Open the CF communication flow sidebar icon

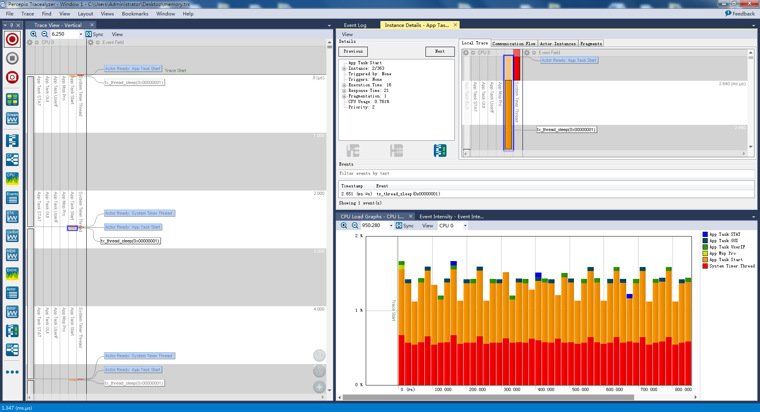point(12,160)
